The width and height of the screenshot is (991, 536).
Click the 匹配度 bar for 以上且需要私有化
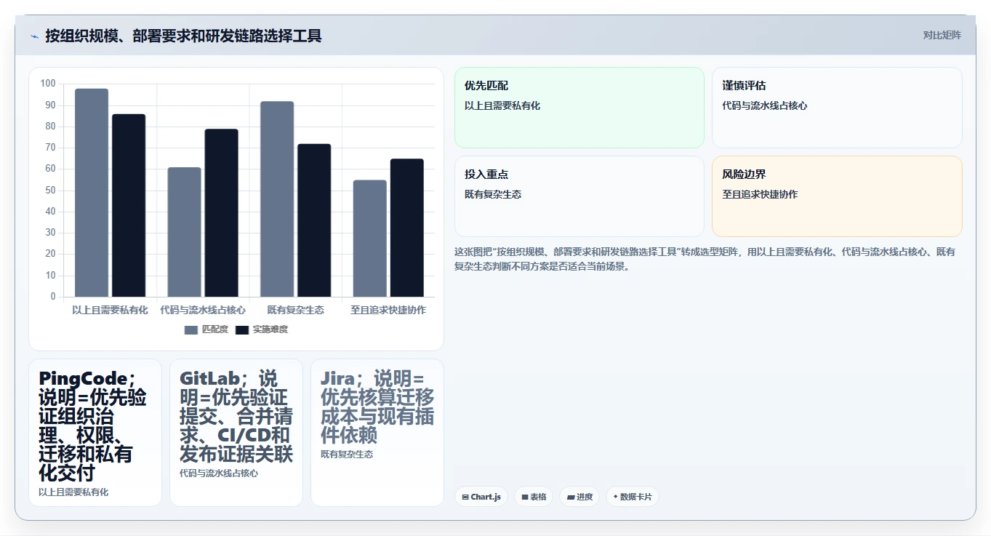coord(92,193)
